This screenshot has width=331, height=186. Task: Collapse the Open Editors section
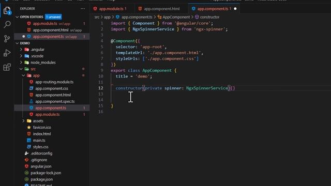17,17
